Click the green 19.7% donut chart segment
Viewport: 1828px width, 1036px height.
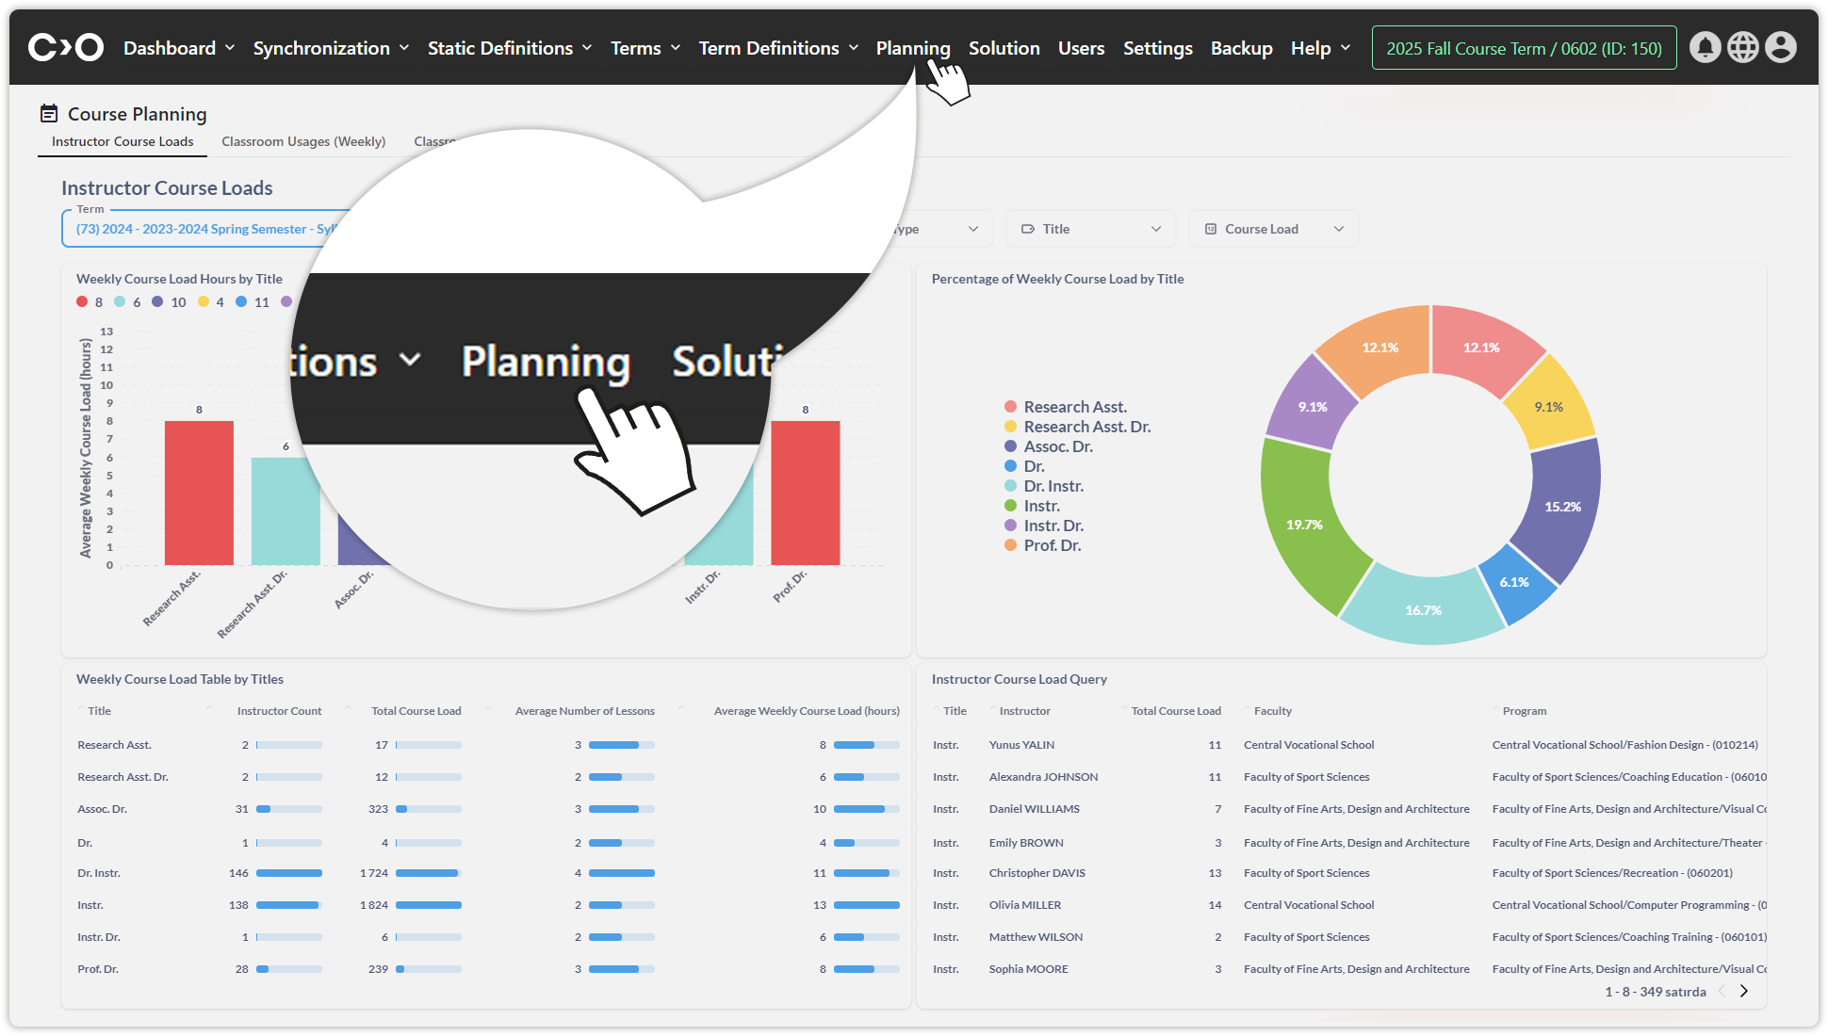[1304, 525]
